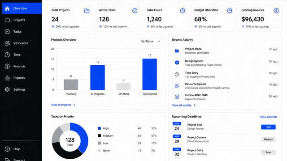Click the Finance dollar icon in sidebar
The height and width of the screenshot is (161, 287).
(7, 66)
